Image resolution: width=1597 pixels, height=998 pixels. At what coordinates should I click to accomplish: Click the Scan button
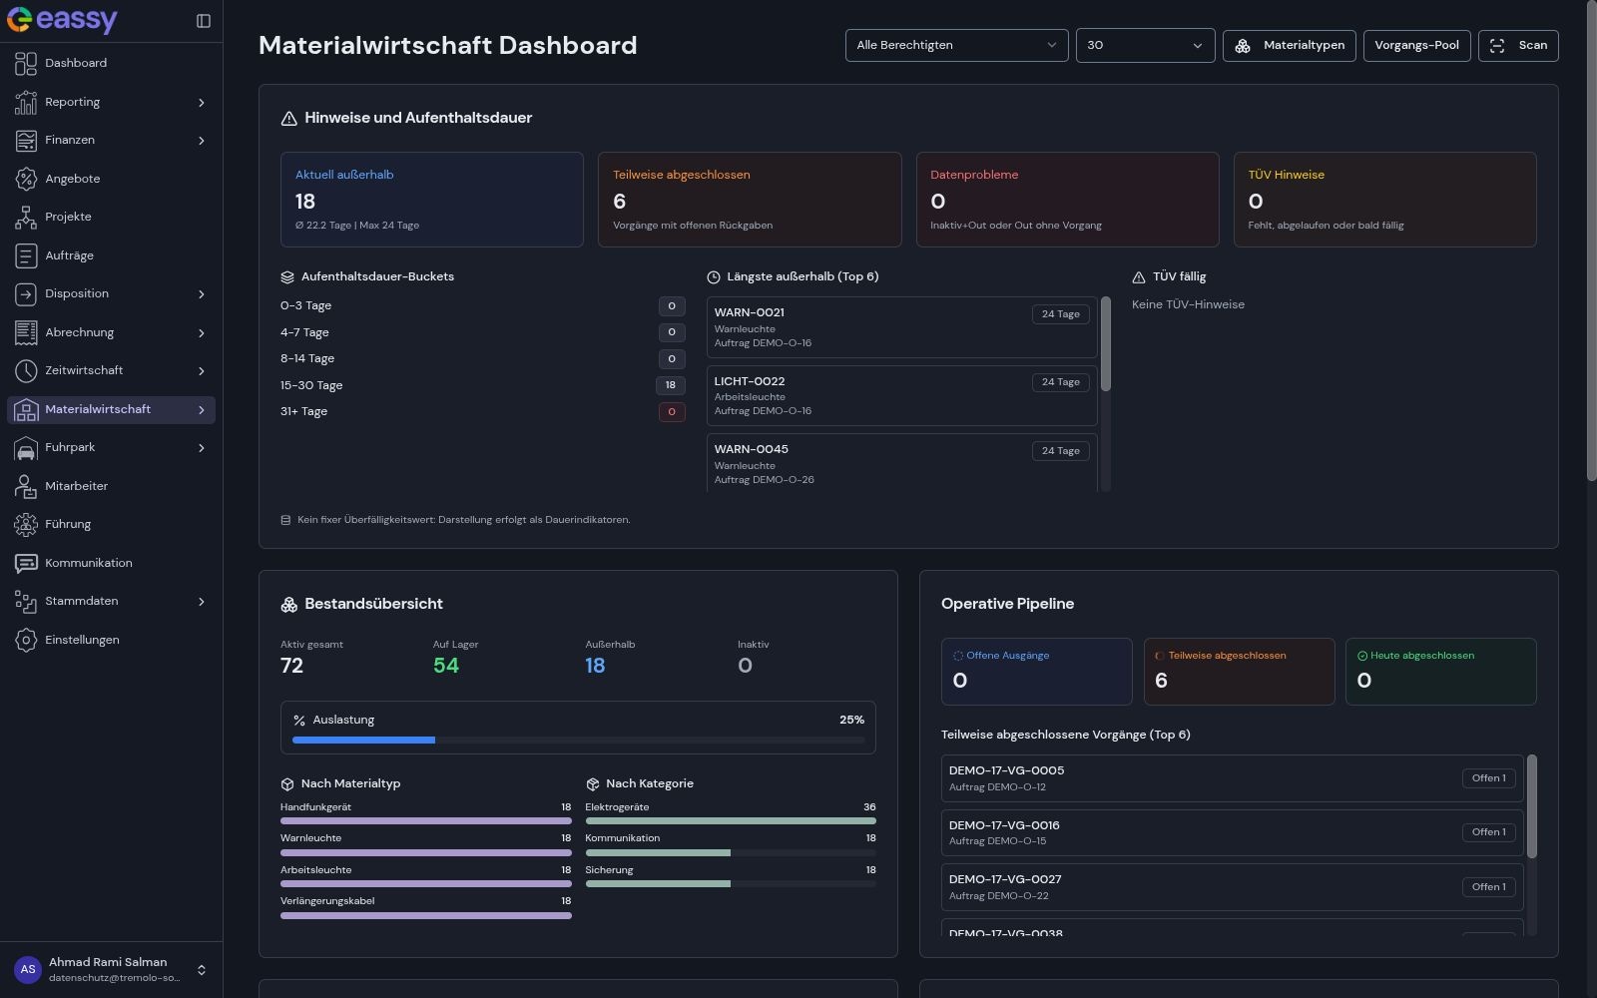[x=1518, y=46]
